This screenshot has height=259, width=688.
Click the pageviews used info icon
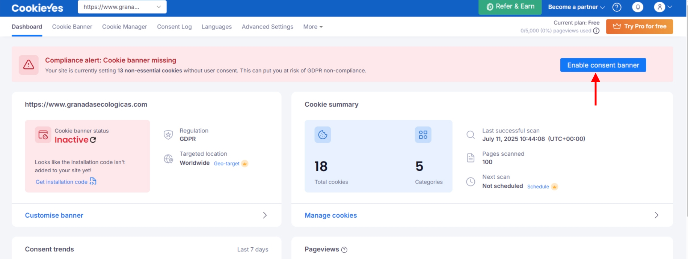tap(596, 31)
